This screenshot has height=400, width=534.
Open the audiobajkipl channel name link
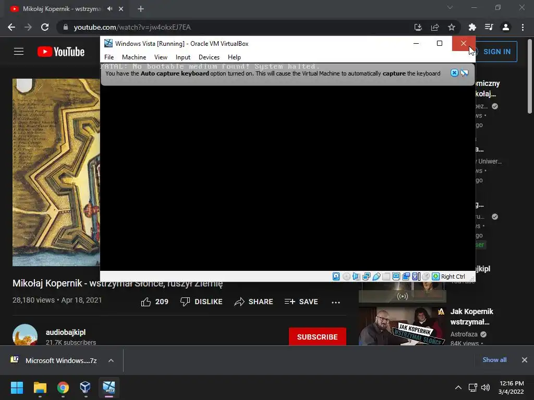coord(66,332)
